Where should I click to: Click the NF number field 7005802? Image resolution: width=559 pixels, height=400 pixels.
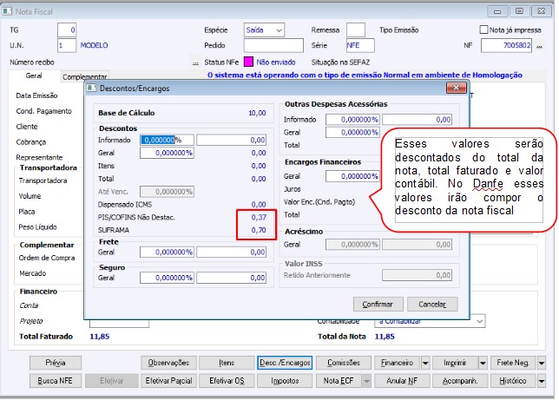(506, 46)
